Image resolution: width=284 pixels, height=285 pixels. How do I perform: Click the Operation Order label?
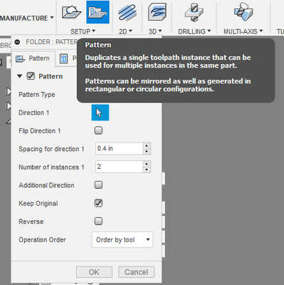pos(42,240)
